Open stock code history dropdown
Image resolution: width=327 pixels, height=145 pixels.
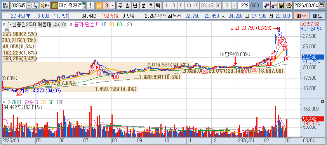pyautogui.click(x=29, y=6)
